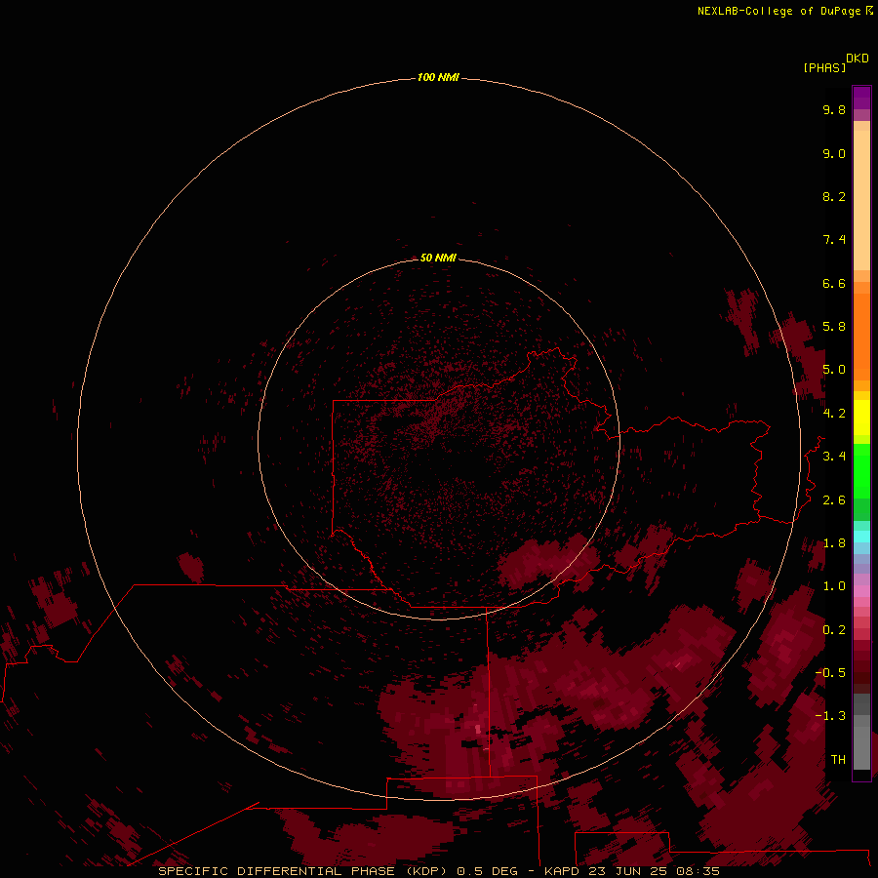Click the DKD legend heading
Image resolution: width=878 pixels, height=878 pixels.
858,59
